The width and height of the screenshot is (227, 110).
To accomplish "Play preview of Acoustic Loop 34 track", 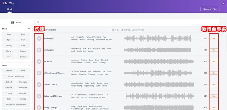I will 39,85.
